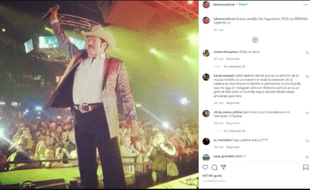
Task: Share the post via paper plane icon
Action: (x=223, y=167)
